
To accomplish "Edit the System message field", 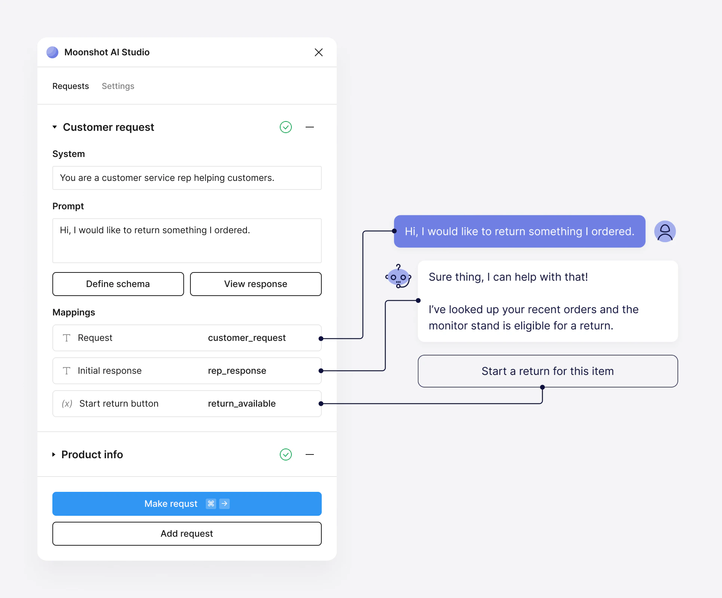I will [x=187, y=178].
